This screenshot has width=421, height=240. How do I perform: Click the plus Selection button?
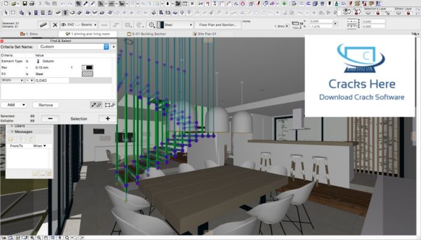108,118
